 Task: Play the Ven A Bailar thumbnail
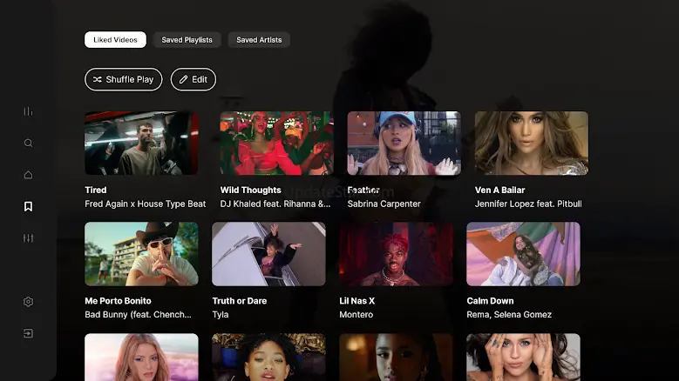(x=532, y=143)
